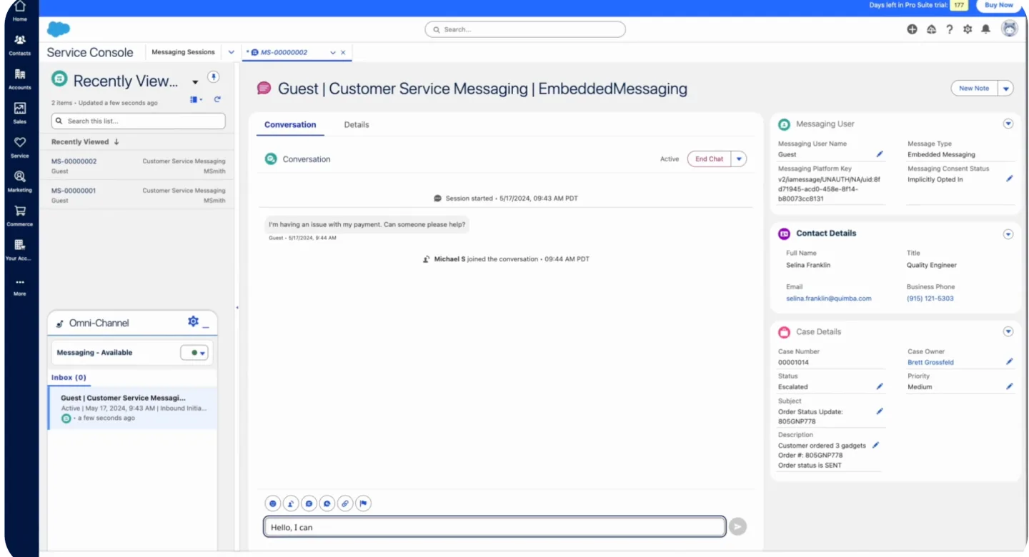Screen dimensions: 1029x557
Task: Switch to the Conversation tab
Action: (x=290, y=124)
